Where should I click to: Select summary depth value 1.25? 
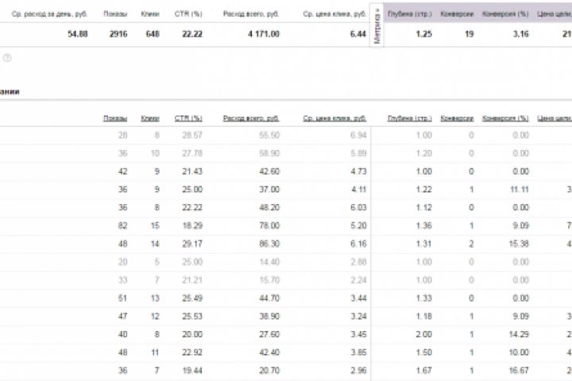pos(424,34)
